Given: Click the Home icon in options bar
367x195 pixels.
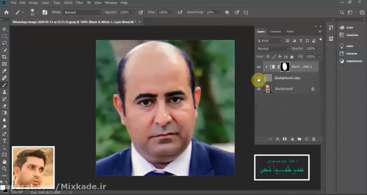Looking at the screenshot, I should click(x=6, y=12).
